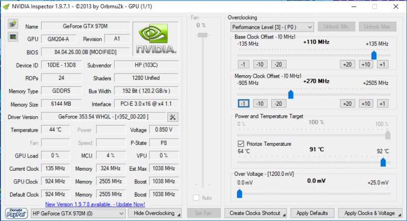Click the temperature target slider handle
407x221 pixels.
point(383,162)
